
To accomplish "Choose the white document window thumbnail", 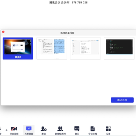I will (x=85, y=48).
